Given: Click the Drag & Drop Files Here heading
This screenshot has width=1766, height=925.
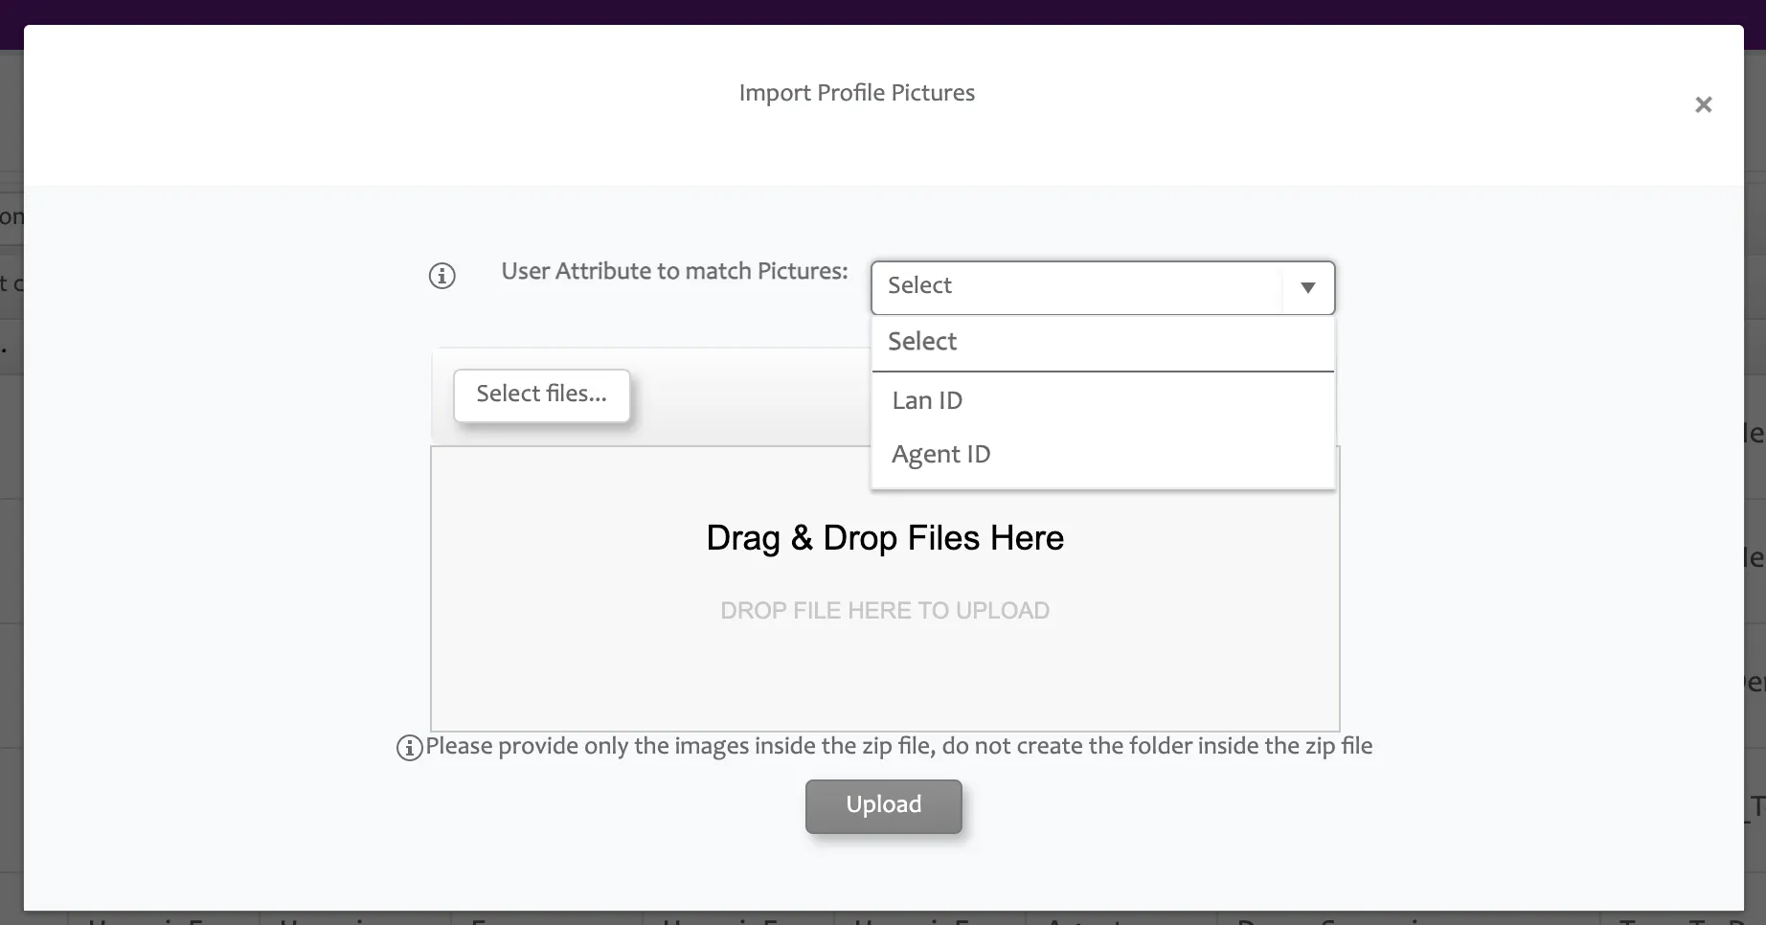Looking at the screenshot, I should [x=885, y=538].
